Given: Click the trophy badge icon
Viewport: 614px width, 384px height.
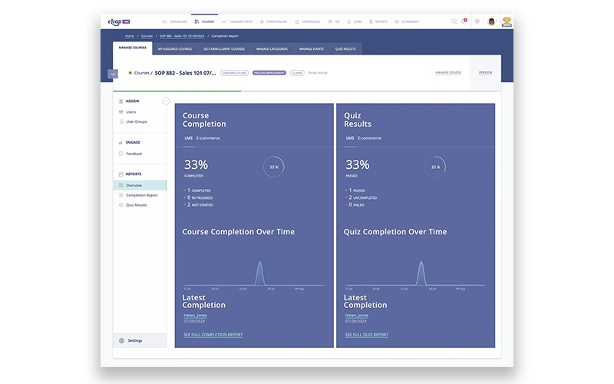Looking at the screenshot, I should coord(507,22).
